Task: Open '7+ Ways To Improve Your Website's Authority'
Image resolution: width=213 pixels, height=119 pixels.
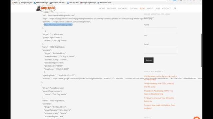Action: pos(159,99)
